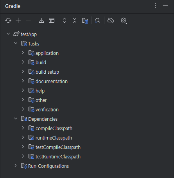Select the verification label
This screenshot has height=178, width=174.
(47, 110)
